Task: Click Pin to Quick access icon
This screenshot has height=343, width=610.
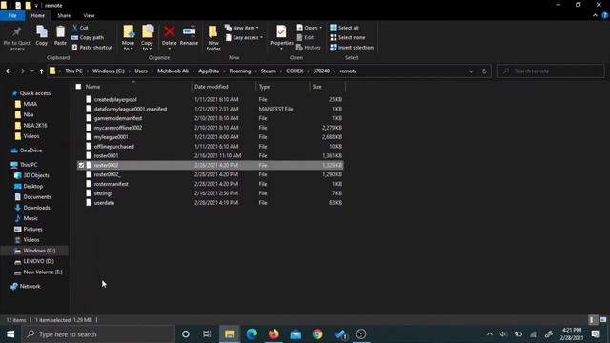Action: 17,38
